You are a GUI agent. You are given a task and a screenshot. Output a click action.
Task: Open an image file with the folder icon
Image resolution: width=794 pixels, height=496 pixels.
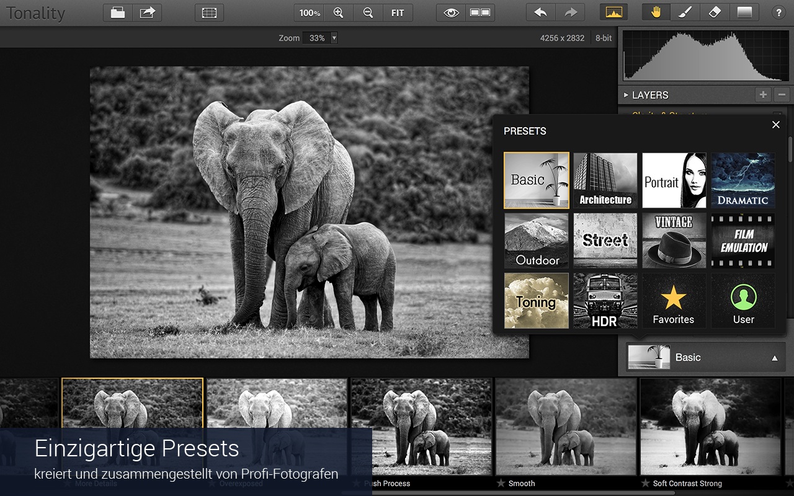tap(118, 12)
